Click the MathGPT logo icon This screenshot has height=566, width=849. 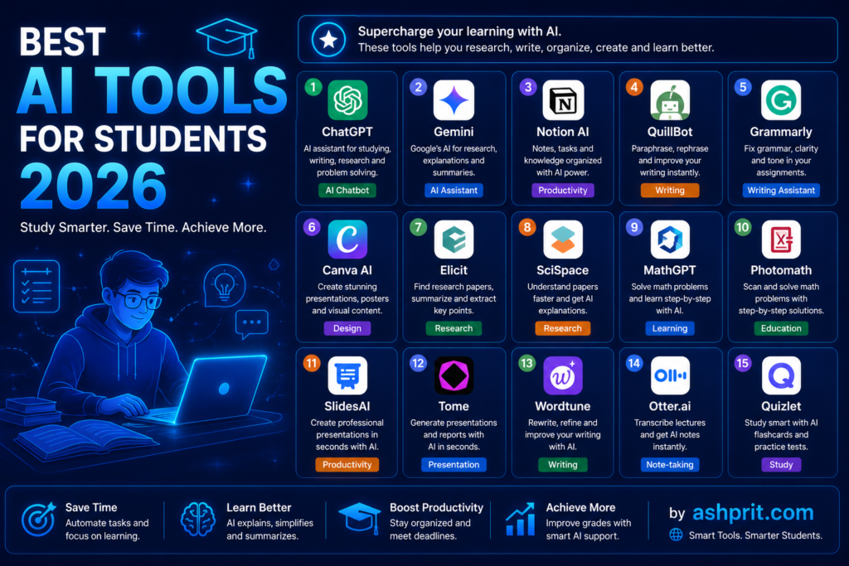670,239
